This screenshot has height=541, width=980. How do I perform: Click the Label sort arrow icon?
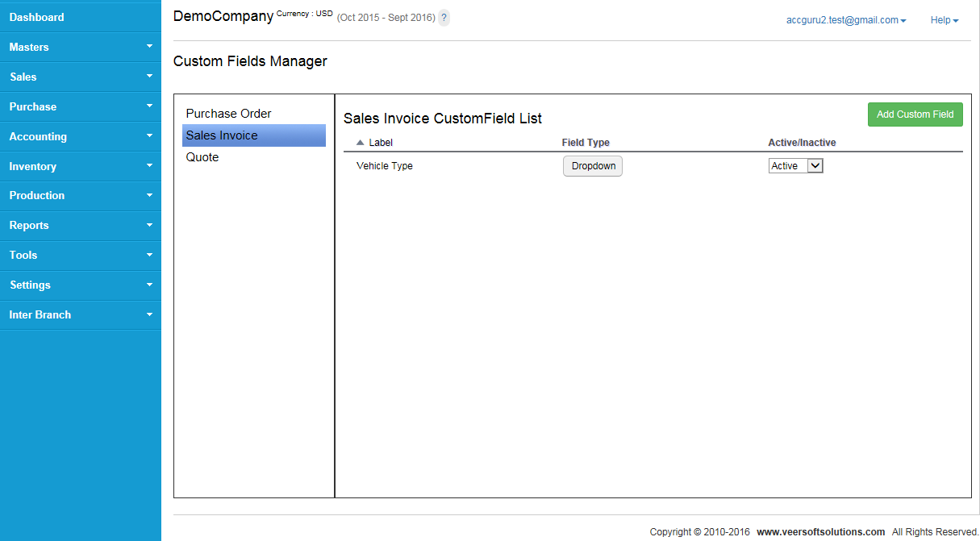[x=360, y=143]
